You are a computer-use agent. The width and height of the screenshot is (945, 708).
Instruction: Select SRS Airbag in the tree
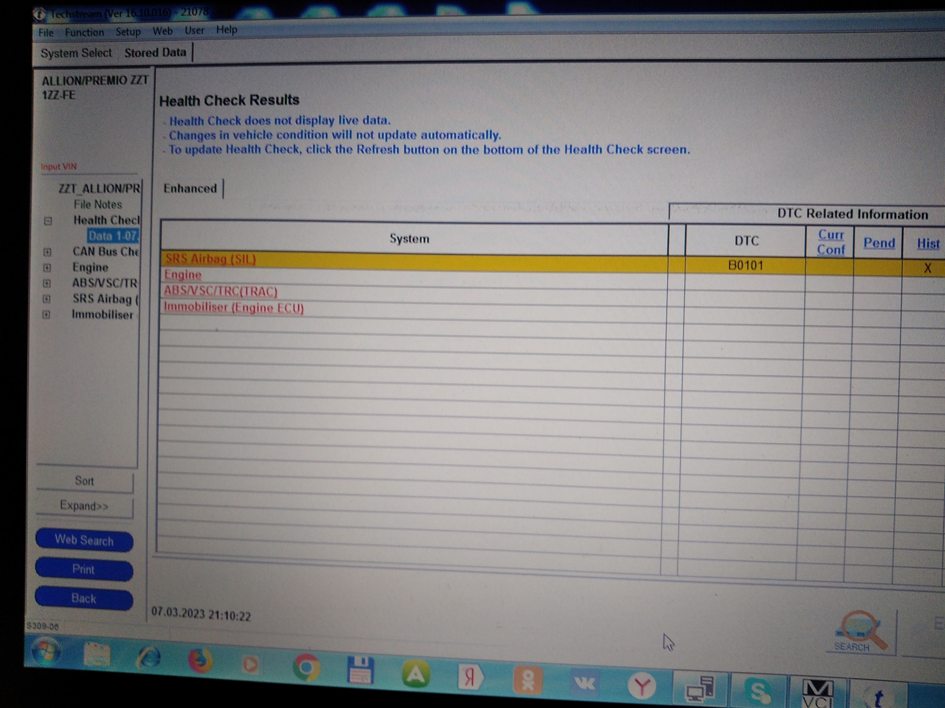click(x=105, y=299)
